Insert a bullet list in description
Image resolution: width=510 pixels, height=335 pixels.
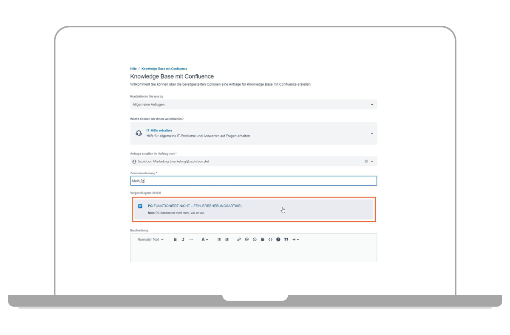pos(219,240)
